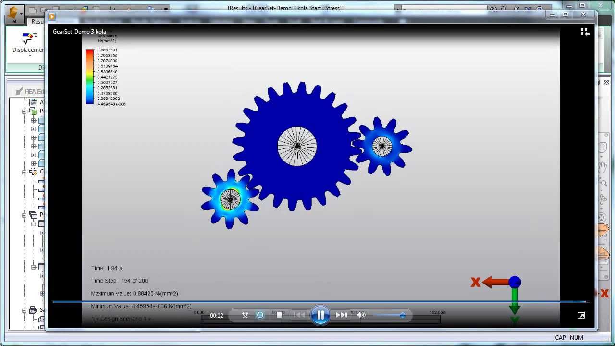Image resolution: width=615 pixels, height=346 pixels.
Task: Toggle repeat mode in media player
Action: [x=260, y=315]
